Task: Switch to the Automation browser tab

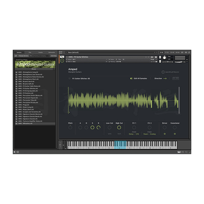Action: pos(52,53)
